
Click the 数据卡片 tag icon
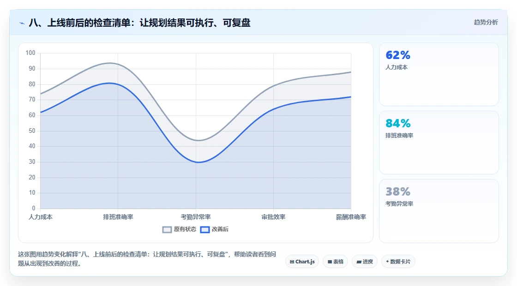(x=387, y=261)
